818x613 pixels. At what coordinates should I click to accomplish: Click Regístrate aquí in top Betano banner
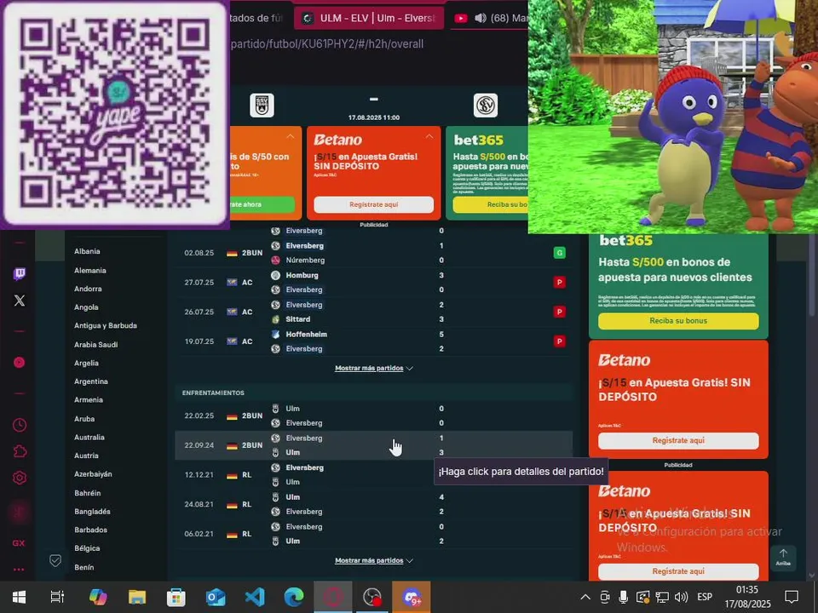[x=373, y=204]
